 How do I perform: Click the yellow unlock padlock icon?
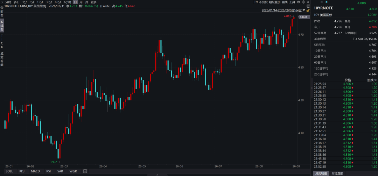click(308, 10)
